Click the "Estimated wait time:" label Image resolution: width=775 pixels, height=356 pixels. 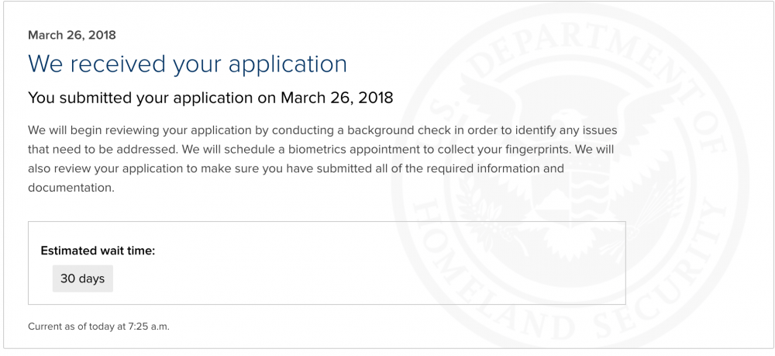pos(98,251)
